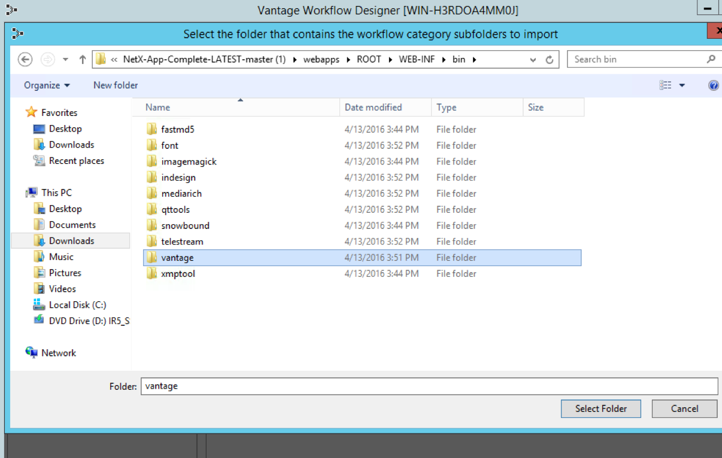Select the telestream folder icon

click(152, 242)
